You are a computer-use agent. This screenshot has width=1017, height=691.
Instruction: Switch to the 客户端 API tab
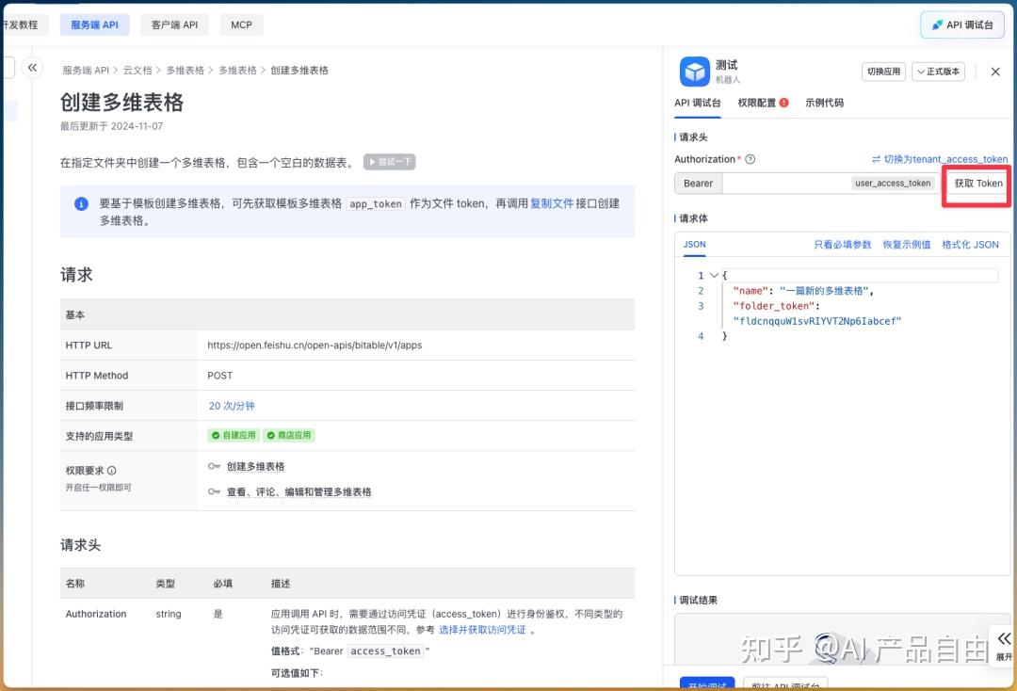(x=174, y=24)
